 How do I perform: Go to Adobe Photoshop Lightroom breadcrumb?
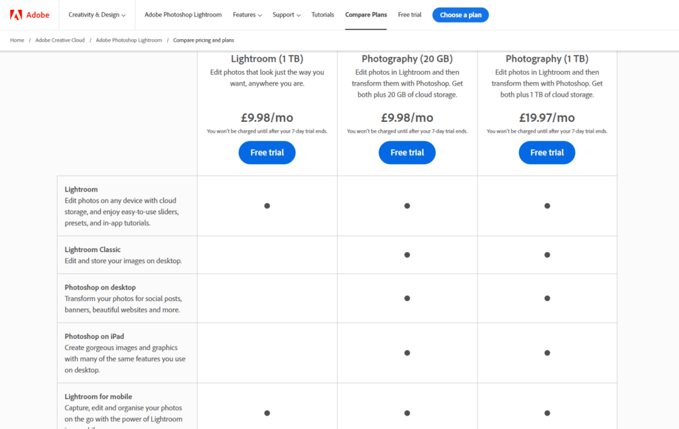point(129,40)
